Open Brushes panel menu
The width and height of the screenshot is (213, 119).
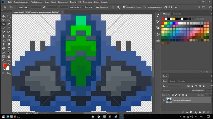pos(212,76)
